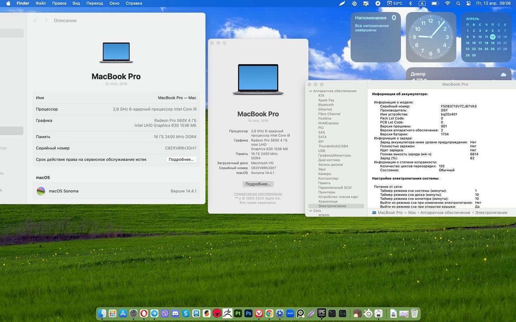Image resolution: width=516 pixels, height=322 pixels.
Task: Click the Напоминания widget
Action: coord(376,37)
